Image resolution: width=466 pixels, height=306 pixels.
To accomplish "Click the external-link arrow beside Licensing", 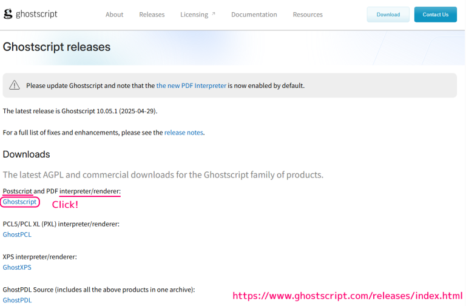I will point(213,14).
